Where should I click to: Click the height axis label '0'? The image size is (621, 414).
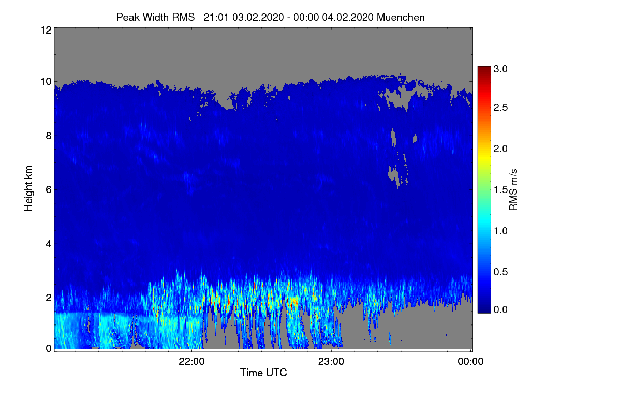(49, 348)
